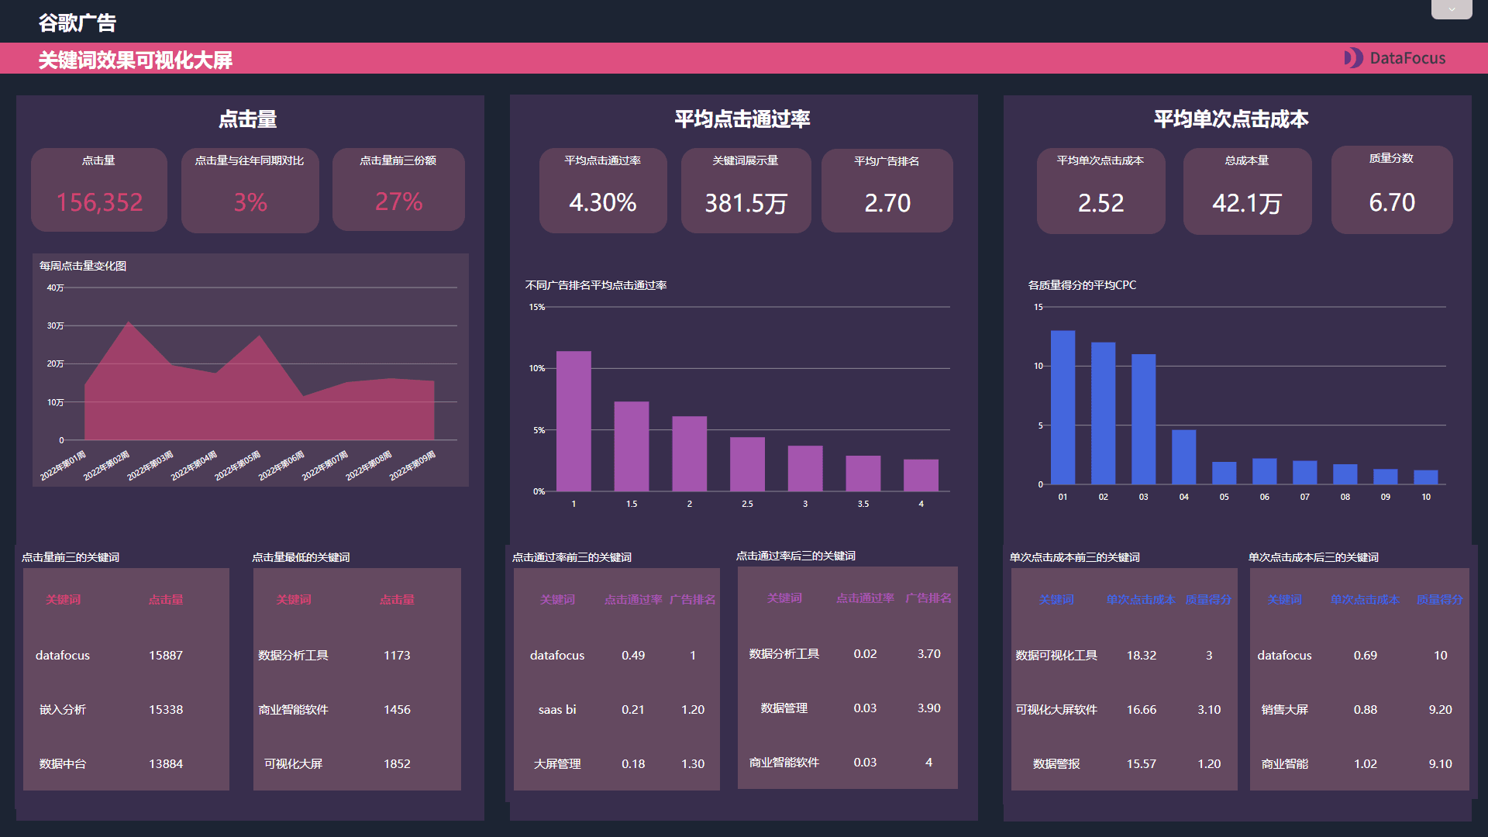Click the 单次点击成本 header in top-three CPC table
Image resolution: width=1488 pixels, height=837 pixels.
[1141, 600]
